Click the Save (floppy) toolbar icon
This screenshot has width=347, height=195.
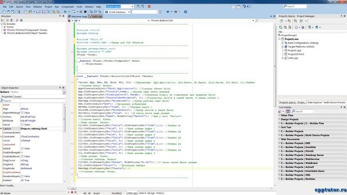tap(38, 12)
